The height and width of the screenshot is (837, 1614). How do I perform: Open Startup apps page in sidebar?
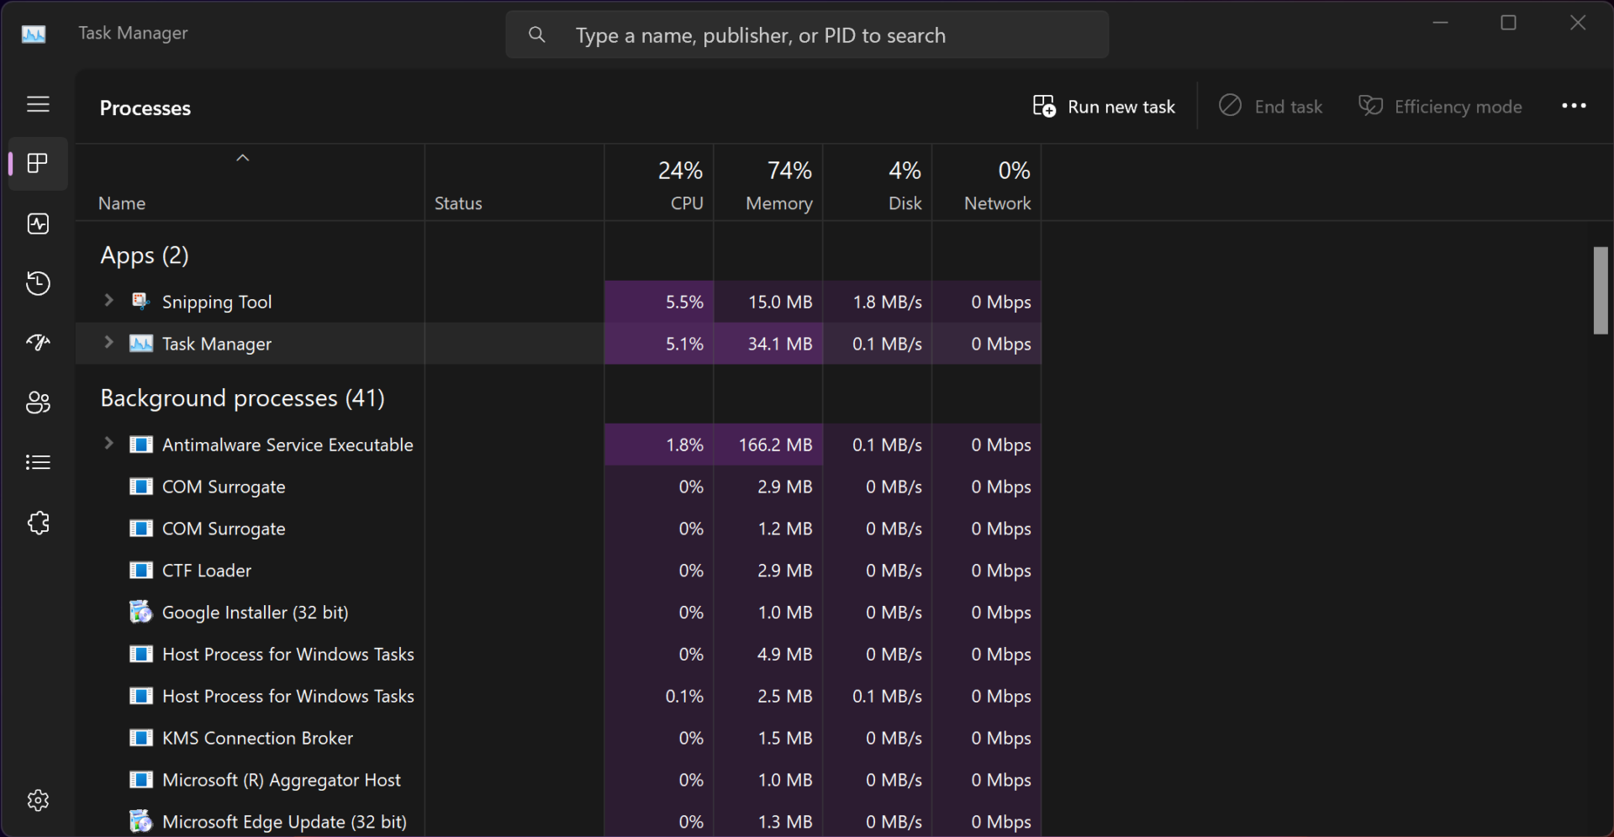[38, 342]
